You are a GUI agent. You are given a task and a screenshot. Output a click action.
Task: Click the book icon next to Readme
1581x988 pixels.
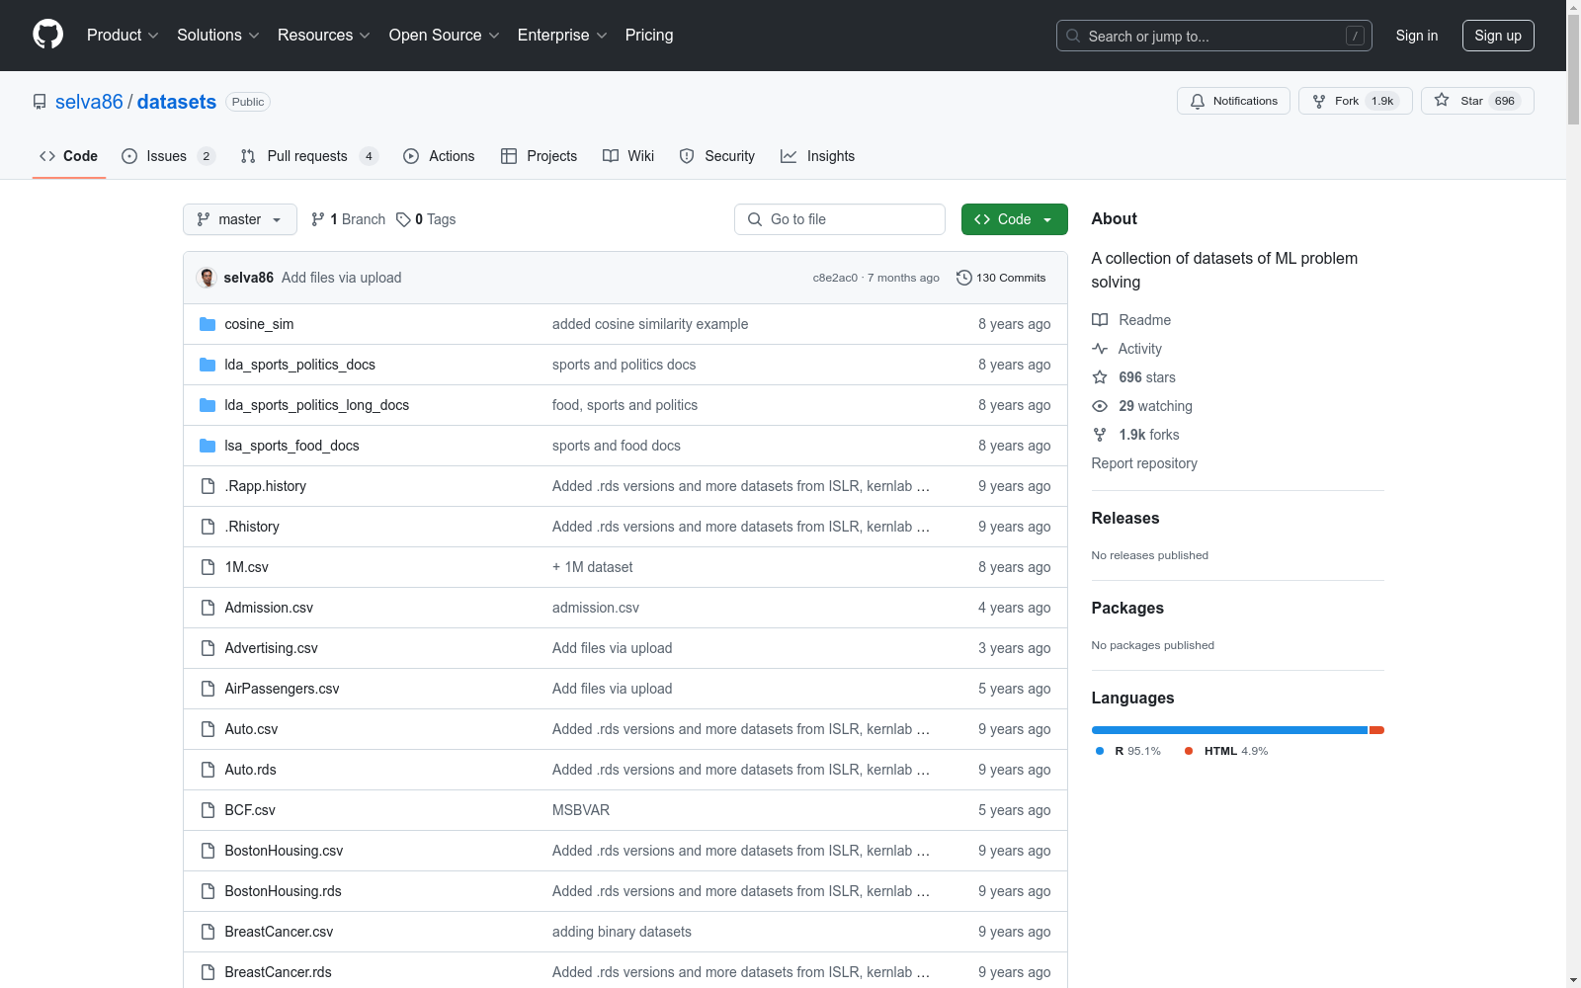coord(1100,320)
